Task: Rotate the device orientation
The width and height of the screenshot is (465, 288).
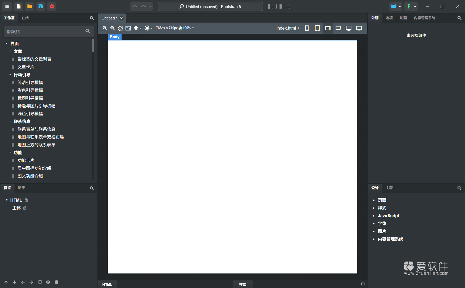Action: pos(120,28)
